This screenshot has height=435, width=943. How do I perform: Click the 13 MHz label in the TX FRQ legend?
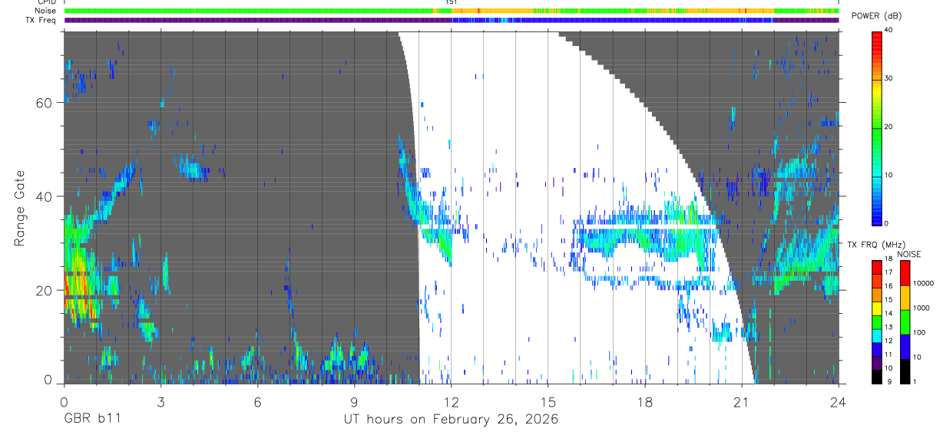pos(888,327)
